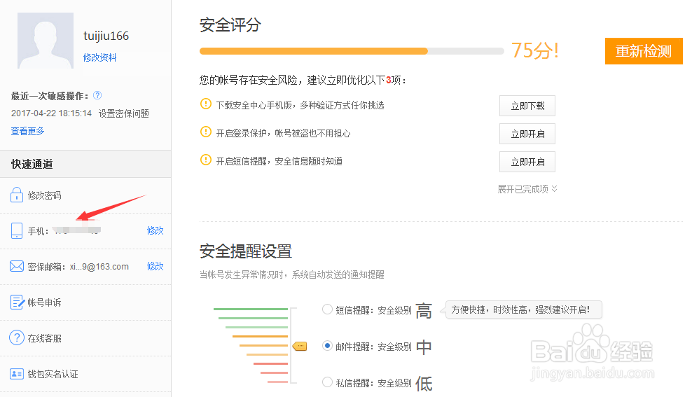Expand the 展开已完成项 list
This screenshot has width=692, height=397.
click(527, 189)
